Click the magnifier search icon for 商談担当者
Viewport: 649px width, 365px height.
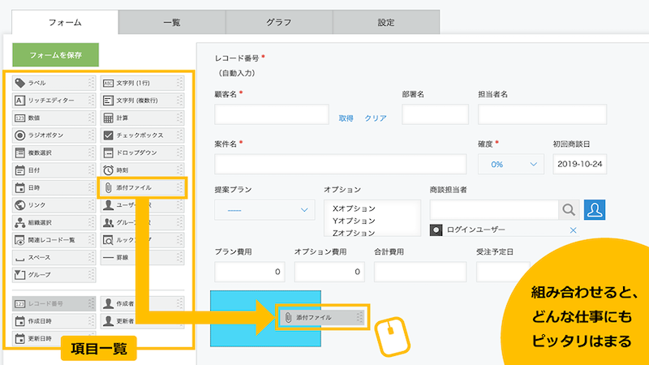coord(569,210)
